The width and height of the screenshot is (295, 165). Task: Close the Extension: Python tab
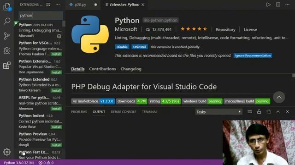click(x=143, y=5)
